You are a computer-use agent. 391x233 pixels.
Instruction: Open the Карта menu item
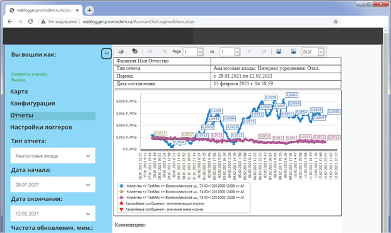pyautogui.click(x=19, y=92)
